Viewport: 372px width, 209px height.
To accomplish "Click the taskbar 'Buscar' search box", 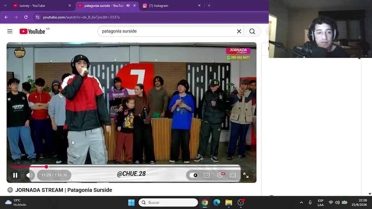I will coord(168,203).
